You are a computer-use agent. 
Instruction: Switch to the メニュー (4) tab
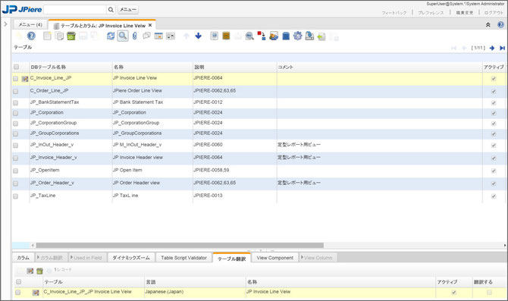[30, 24]
